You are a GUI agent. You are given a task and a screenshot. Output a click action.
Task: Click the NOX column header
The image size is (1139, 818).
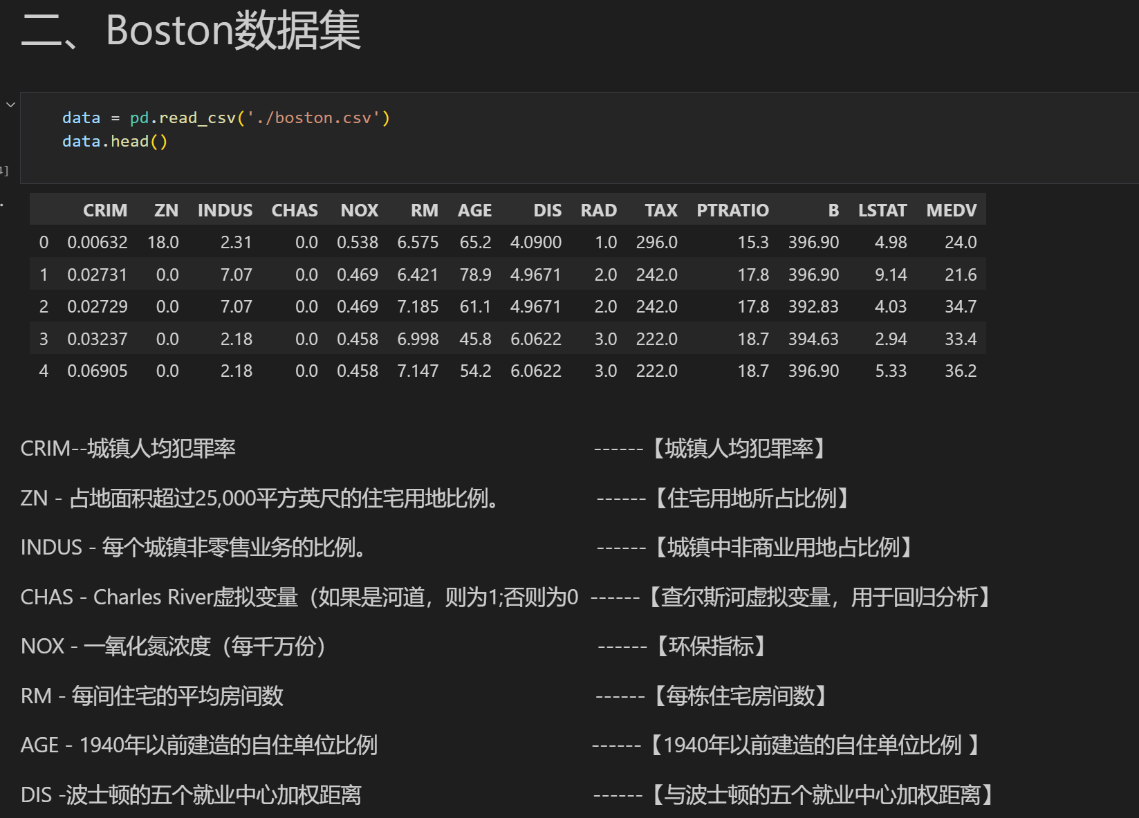(360, 210)
